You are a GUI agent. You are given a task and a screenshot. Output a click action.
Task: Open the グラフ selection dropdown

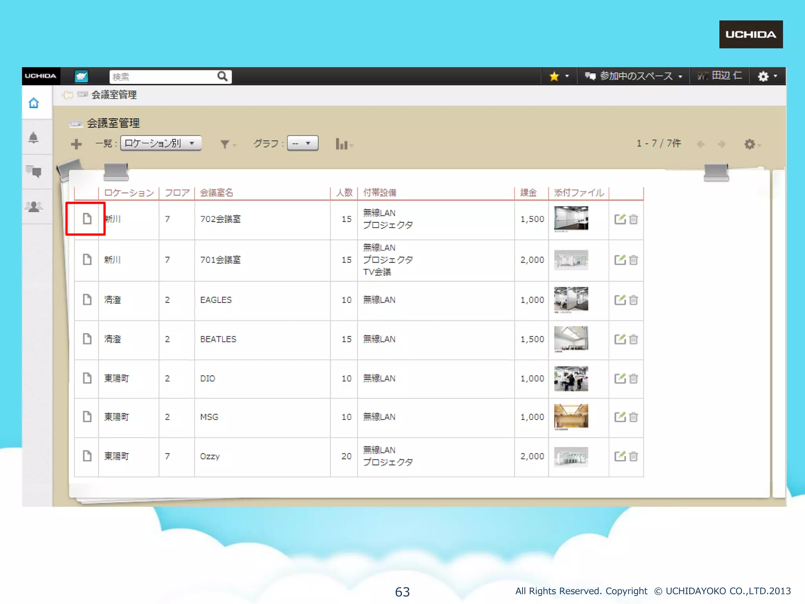(x=302, y=143)
